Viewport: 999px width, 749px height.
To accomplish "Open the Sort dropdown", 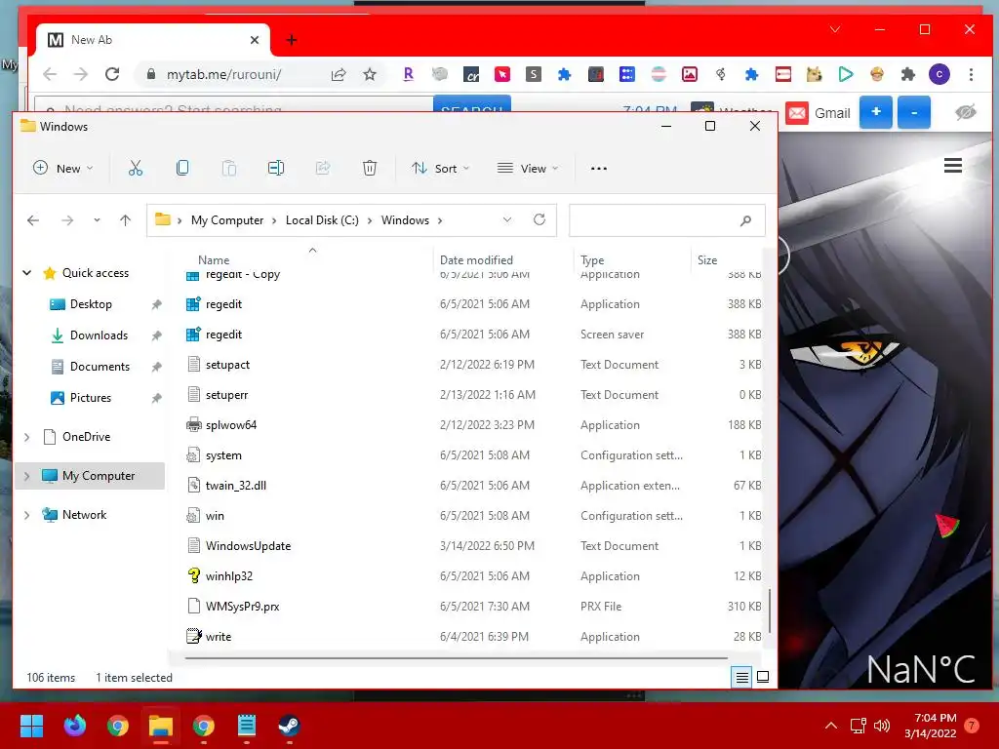I will (x=440, y=168).
